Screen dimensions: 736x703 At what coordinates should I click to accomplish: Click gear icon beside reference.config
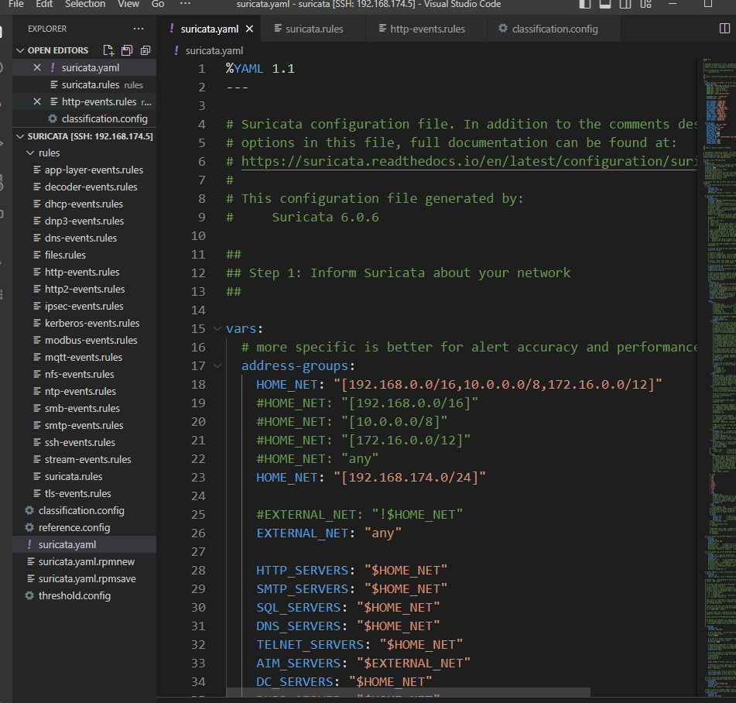coord(29,527)
